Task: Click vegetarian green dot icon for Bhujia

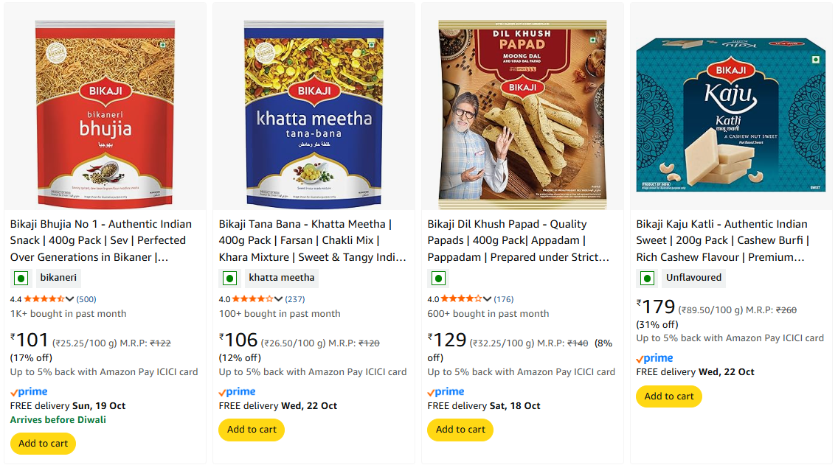Action: pyautogui.click(x=21, y=279)
